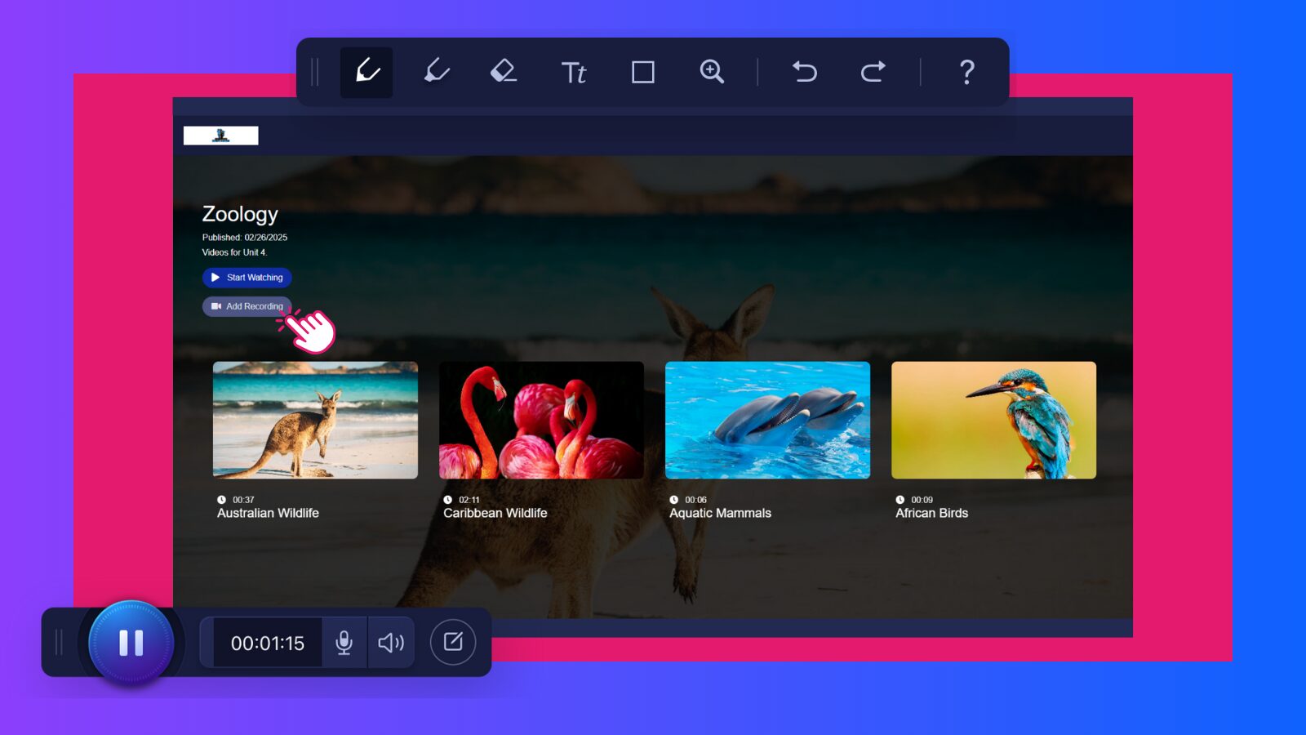
Task: Toggle the system audio speaker
Action: [391, 643]
